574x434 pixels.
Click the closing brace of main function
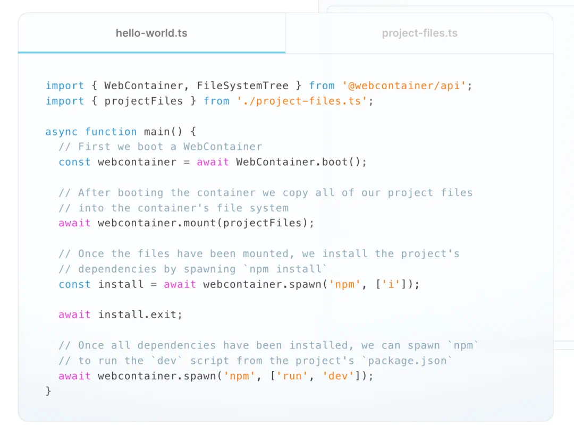(48, 391)
